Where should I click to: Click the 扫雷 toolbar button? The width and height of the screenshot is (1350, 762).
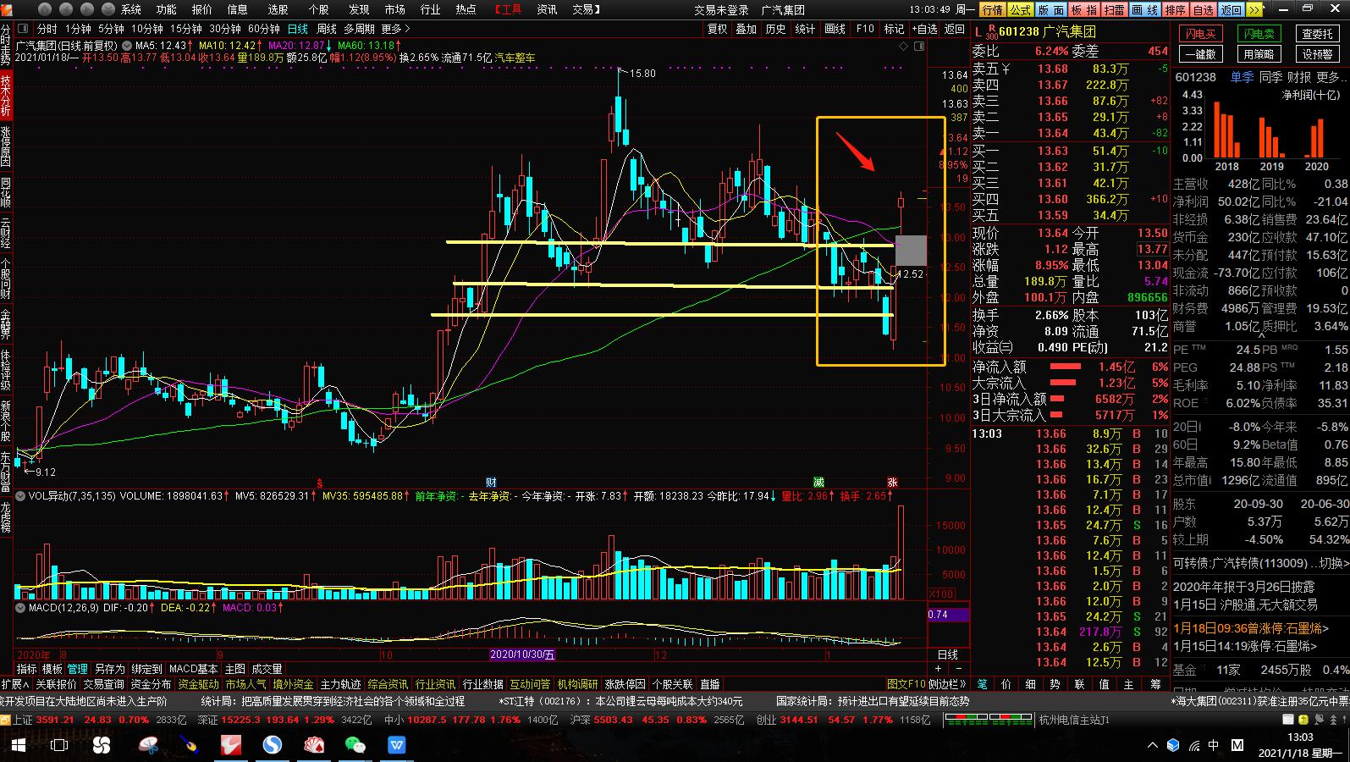pos(1115,9)
